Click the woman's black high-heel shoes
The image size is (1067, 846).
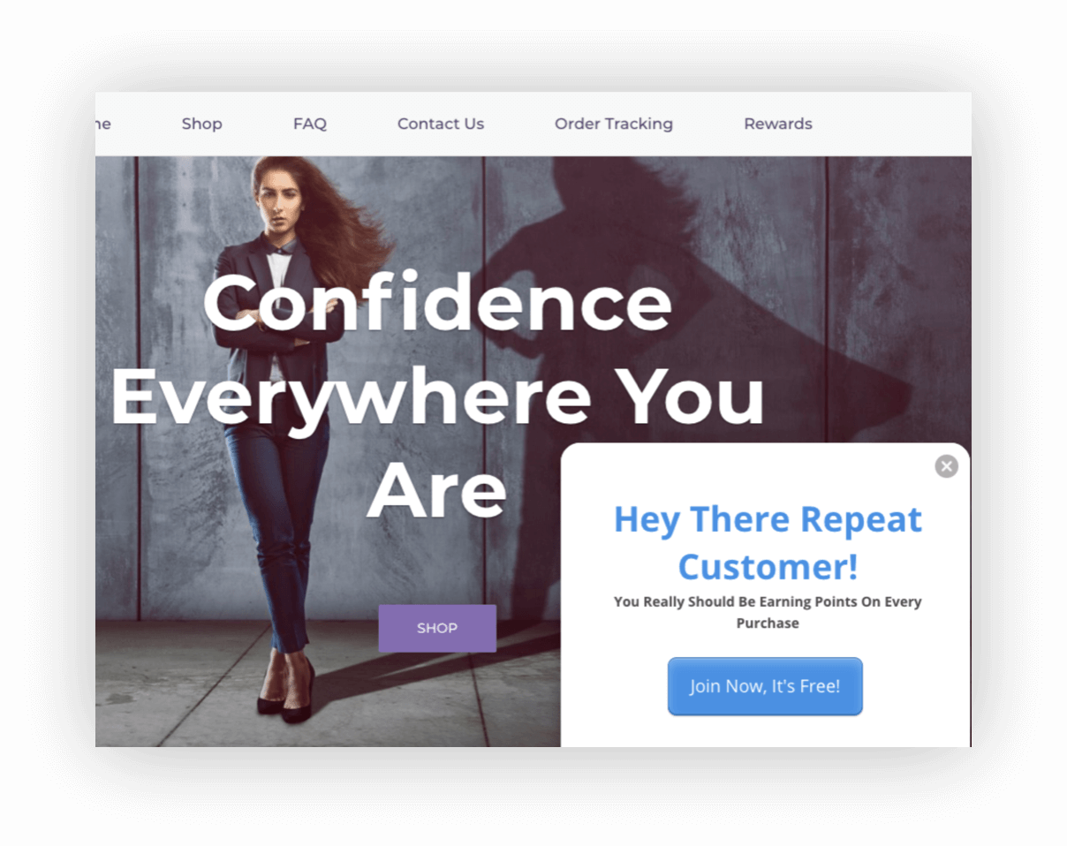coord(284,698)
